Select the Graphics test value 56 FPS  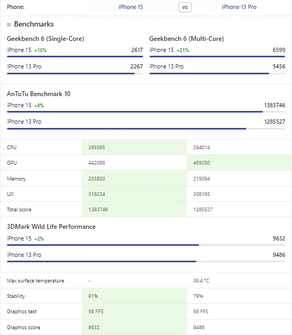[x=201, y=312]
